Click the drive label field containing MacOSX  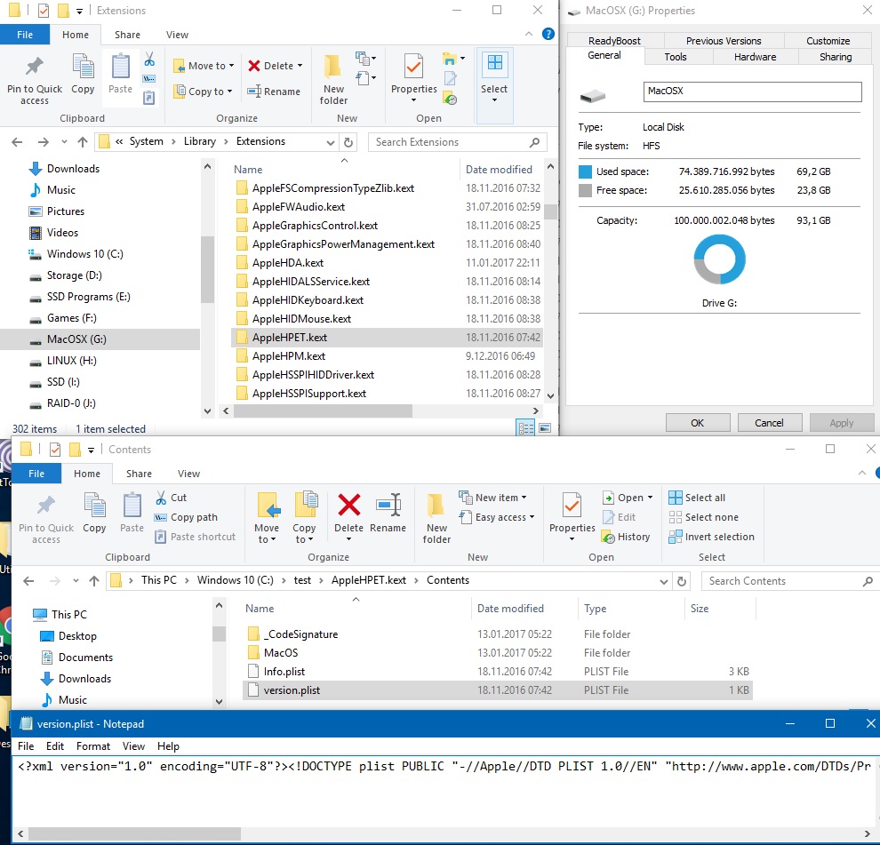[x=752, y=92]
